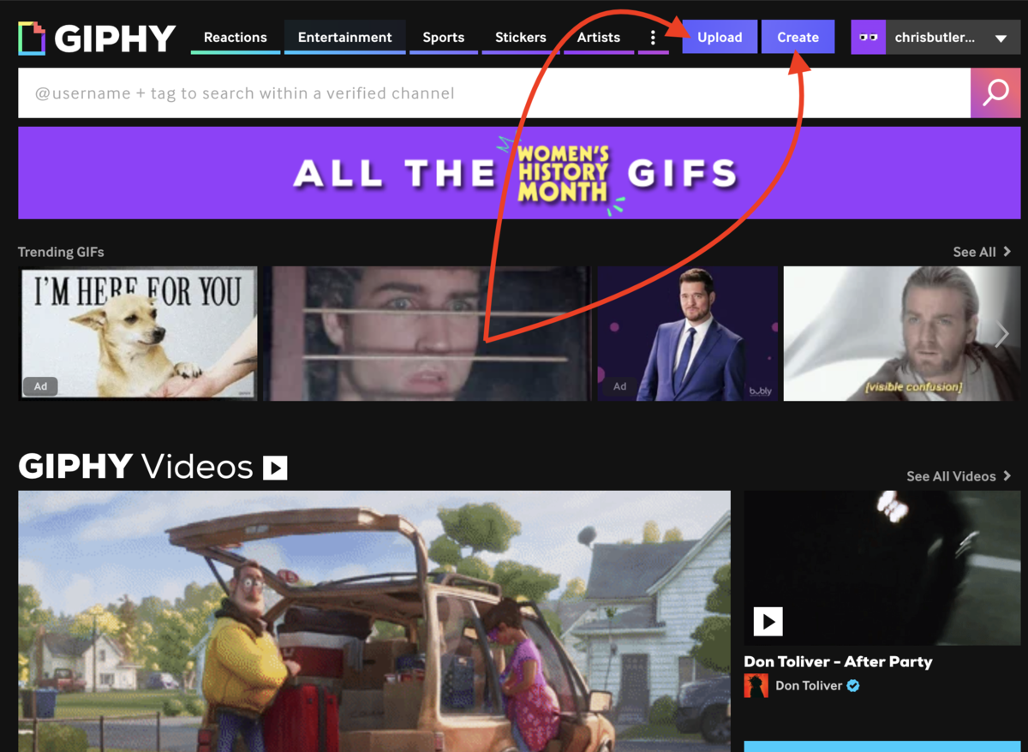Go to the Stickers section
This screenshot has width=1028, height=752.
point(520,38)
